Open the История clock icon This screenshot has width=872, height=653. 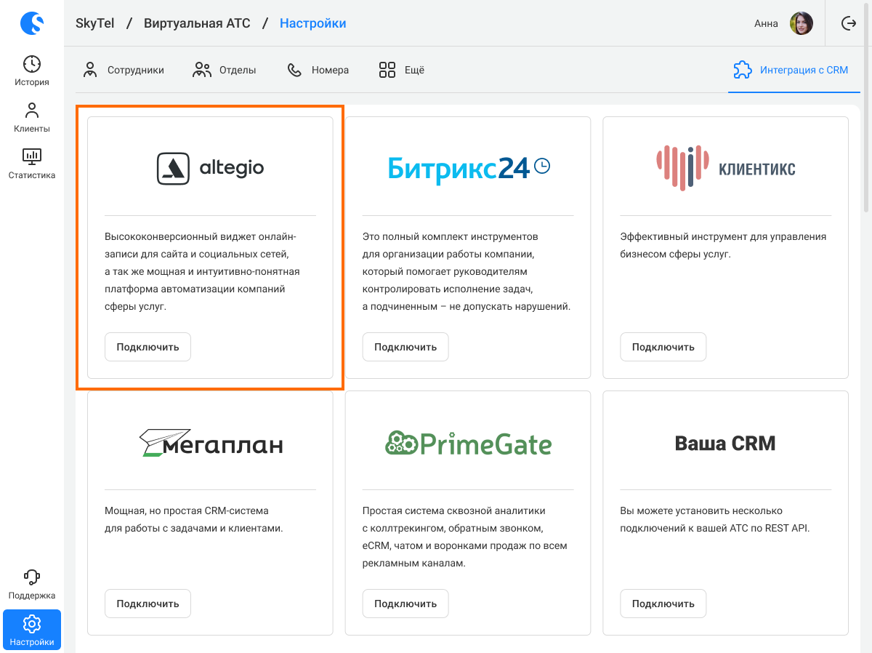32,64
